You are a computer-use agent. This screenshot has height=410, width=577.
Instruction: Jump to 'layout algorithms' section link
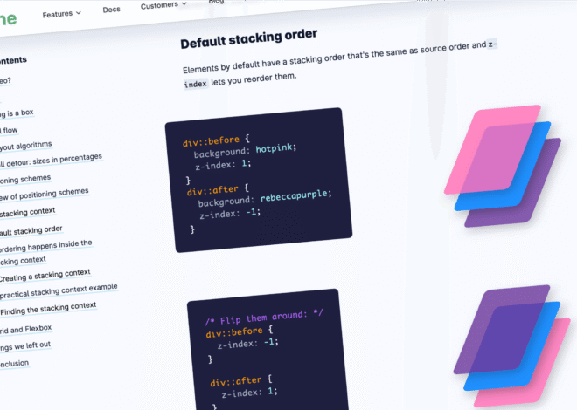tap(26, 145)
